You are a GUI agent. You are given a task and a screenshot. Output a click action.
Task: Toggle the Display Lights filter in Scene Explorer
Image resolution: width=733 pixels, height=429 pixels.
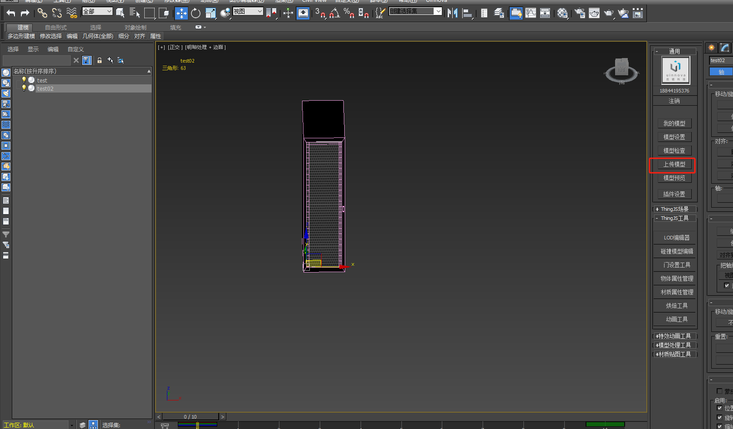[6, 93]
